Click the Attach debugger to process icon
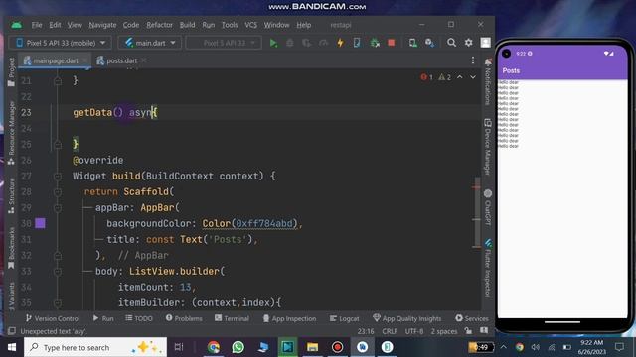Image resolution: width=636 pixels, height=357 pixels. click(375, 43)
